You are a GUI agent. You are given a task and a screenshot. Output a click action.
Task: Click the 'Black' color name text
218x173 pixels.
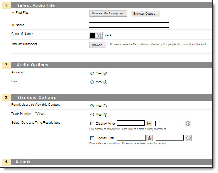(107, 35)
